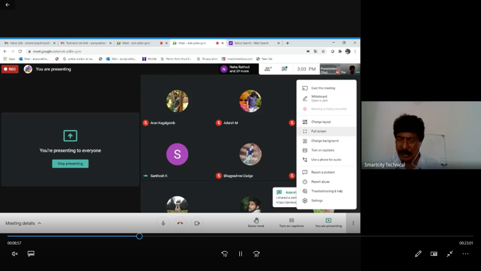Screen dimensions: 481x271
Task: Seek on the unplayed progress bar portion
Action: tap(308, 236)
